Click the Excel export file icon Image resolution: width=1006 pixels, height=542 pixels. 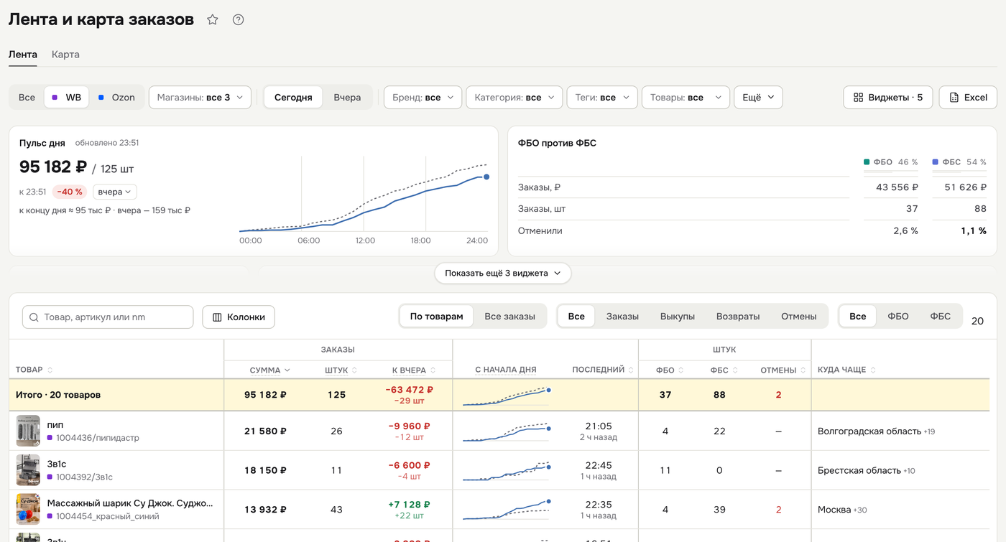954,98
